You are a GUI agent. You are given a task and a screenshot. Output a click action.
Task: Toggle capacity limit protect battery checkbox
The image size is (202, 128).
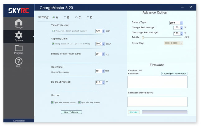pos(53,44)
